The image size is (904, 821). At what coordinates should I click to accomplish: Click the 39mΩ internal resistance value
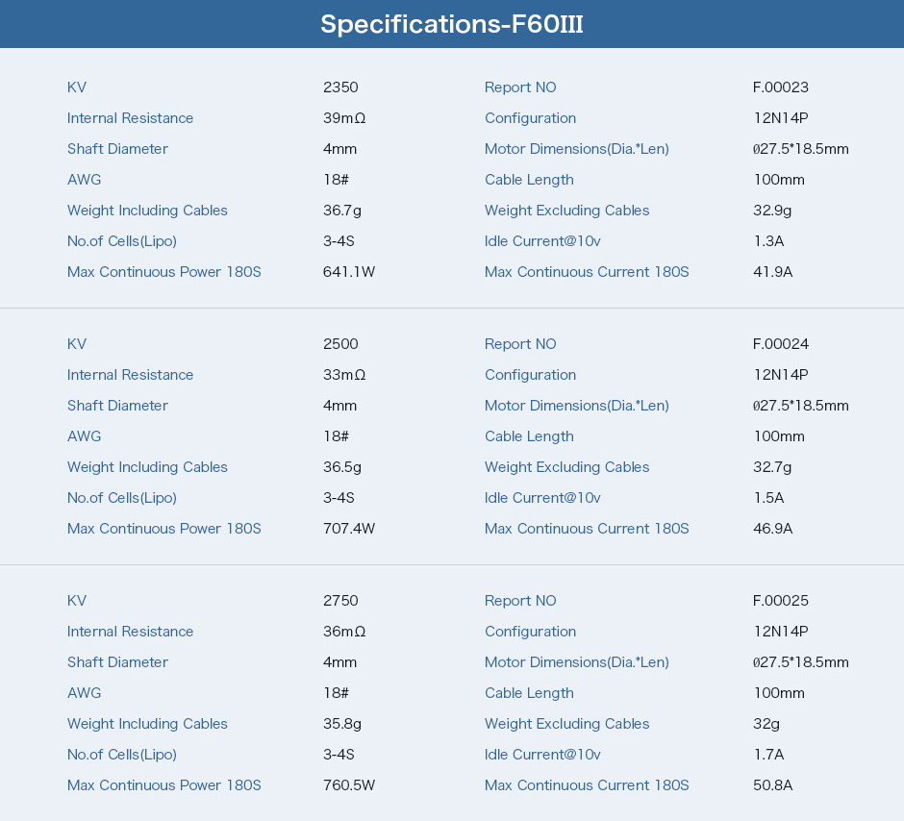[344, 118]
